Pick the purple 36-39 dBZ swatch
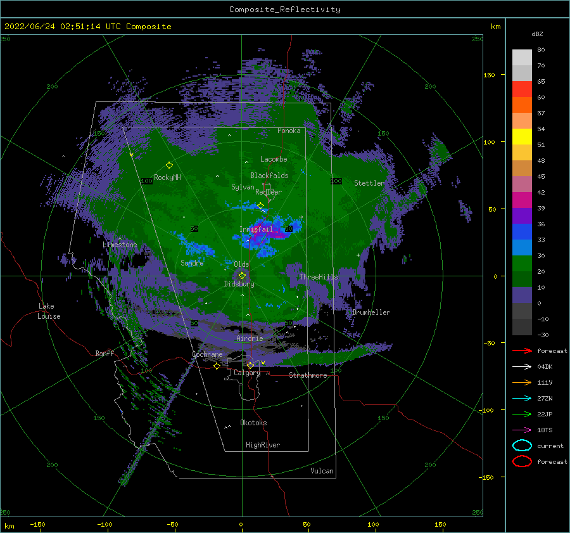This screenshot has width=570, height=533. point(522,216)
